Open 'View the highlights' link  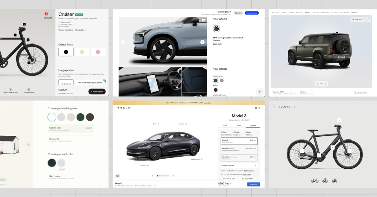(x=66, y=30)
